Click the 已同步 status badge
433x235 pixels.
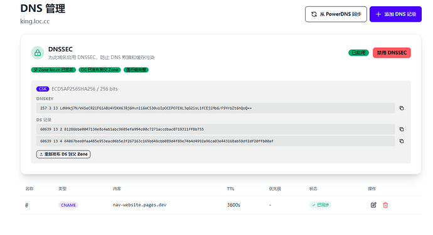[320, 205]
